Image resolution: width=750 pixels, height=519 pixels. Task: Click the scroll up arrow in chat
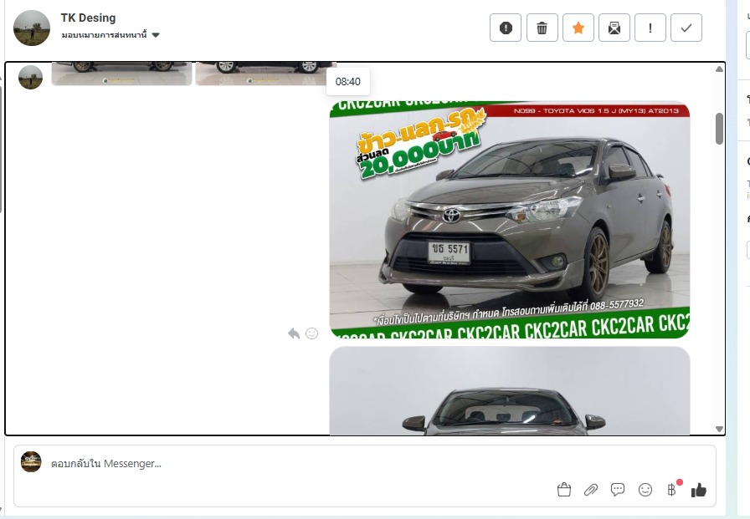719,69
